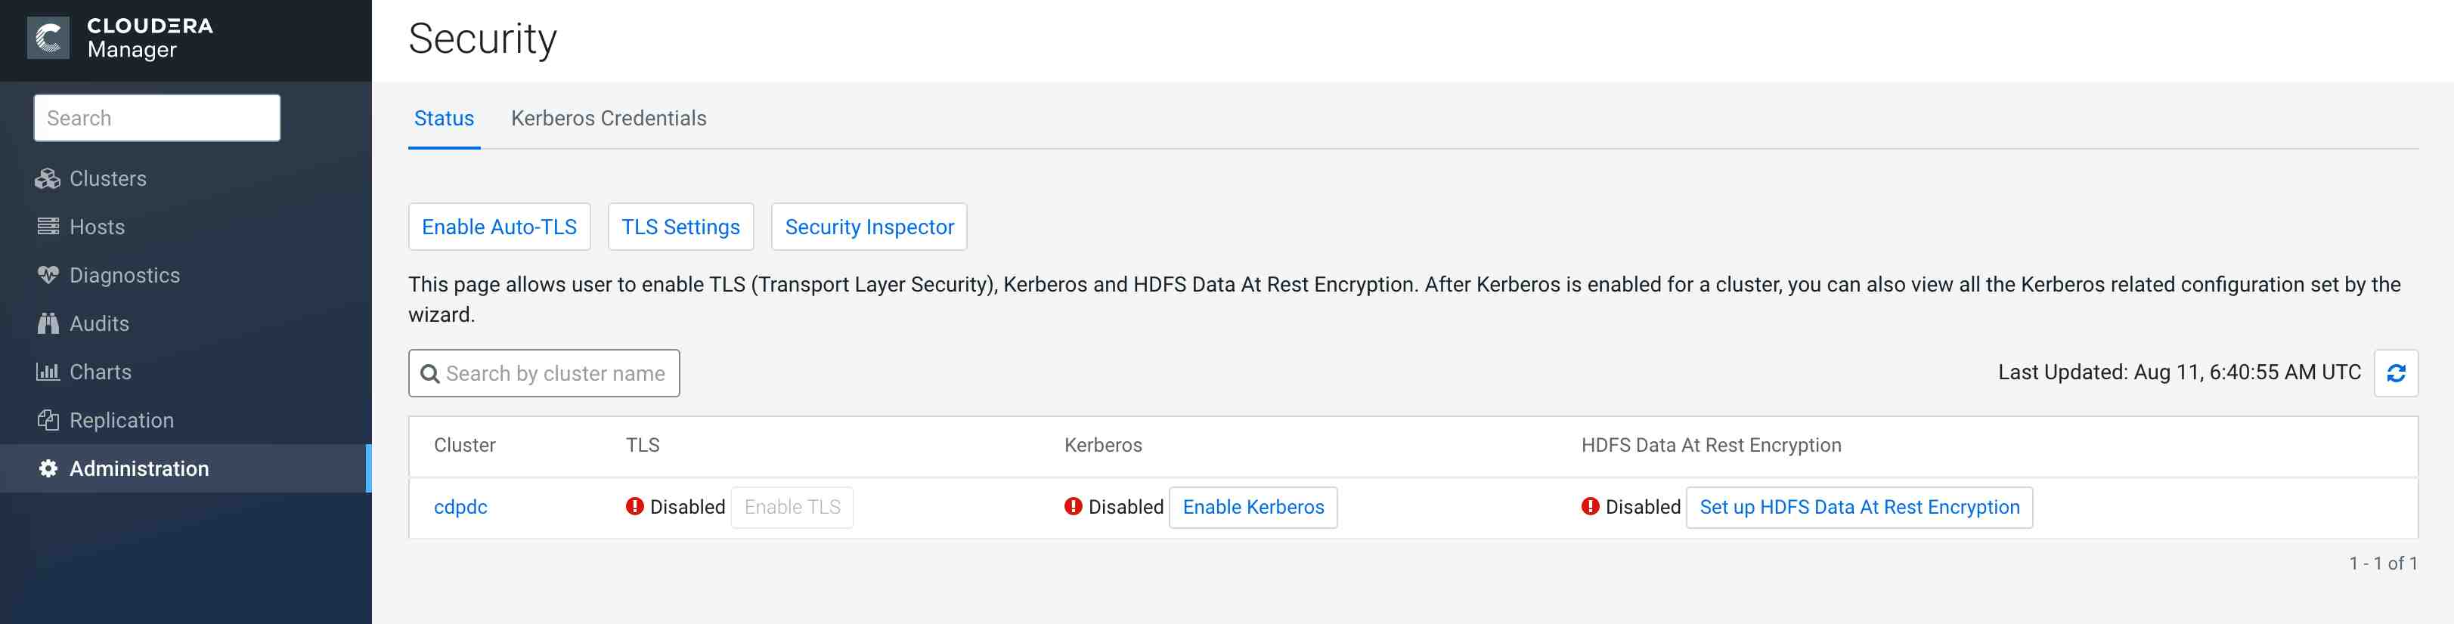This screenshot has height=624, width=2454.
Task: Click the Hosts server icon
Action: 48,227
